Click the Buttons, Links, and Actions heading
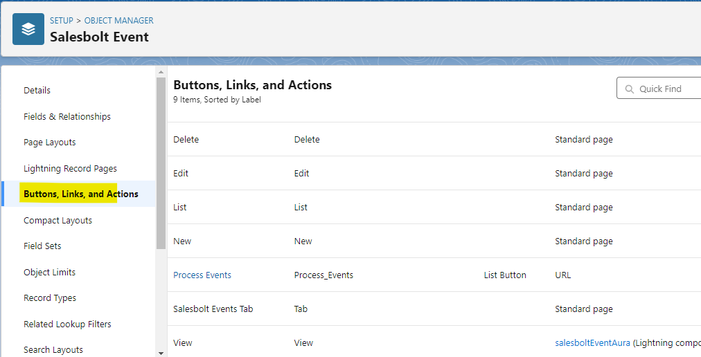701x357 pixels. [x=253, y=85]
